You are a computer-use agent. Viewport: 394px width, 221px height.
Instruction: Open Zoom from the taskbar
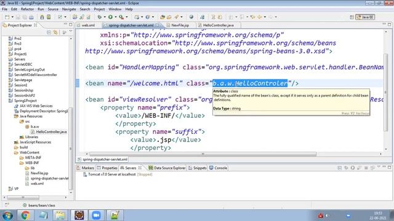[x=96, y=215]
